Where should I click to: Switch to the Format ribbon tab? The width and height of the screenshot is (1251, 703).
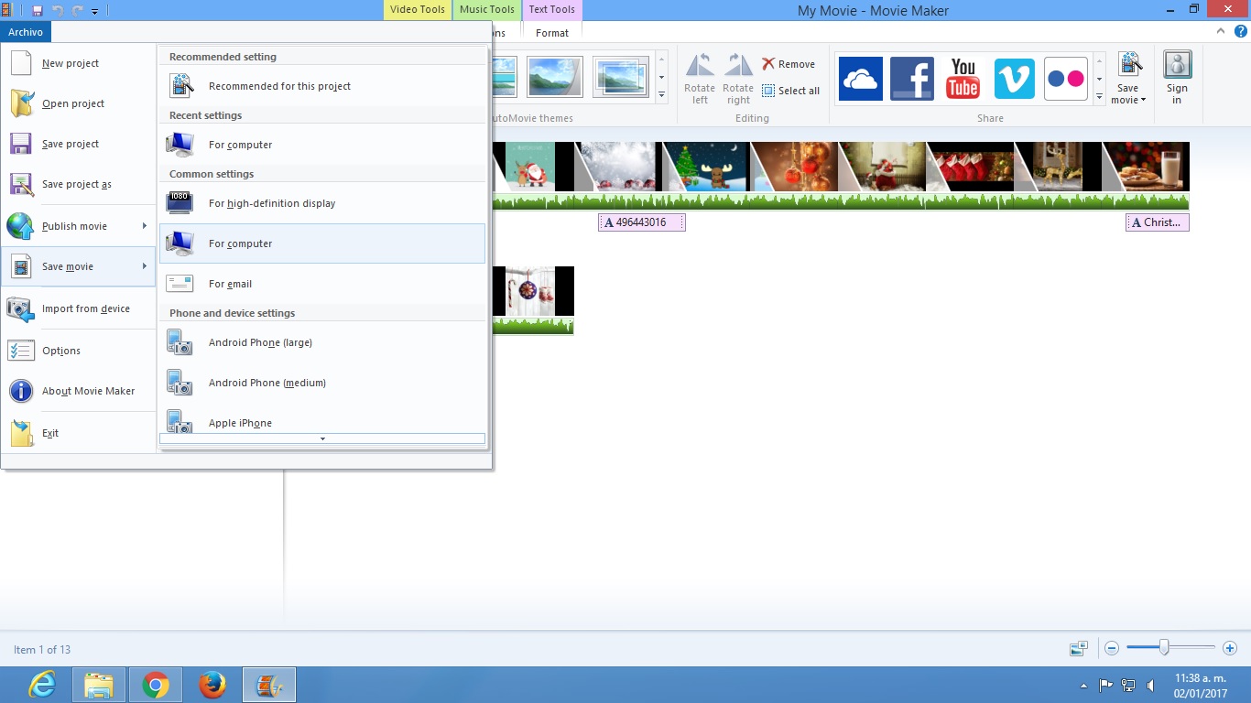[x=551, y=33]
